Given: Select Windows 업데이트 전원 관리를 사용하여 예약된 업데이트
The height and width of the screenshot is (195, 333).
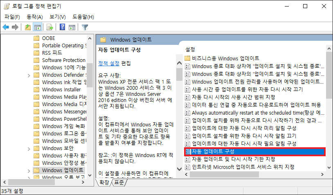Looking at the screenshot, I should click(x=258, y=82).
